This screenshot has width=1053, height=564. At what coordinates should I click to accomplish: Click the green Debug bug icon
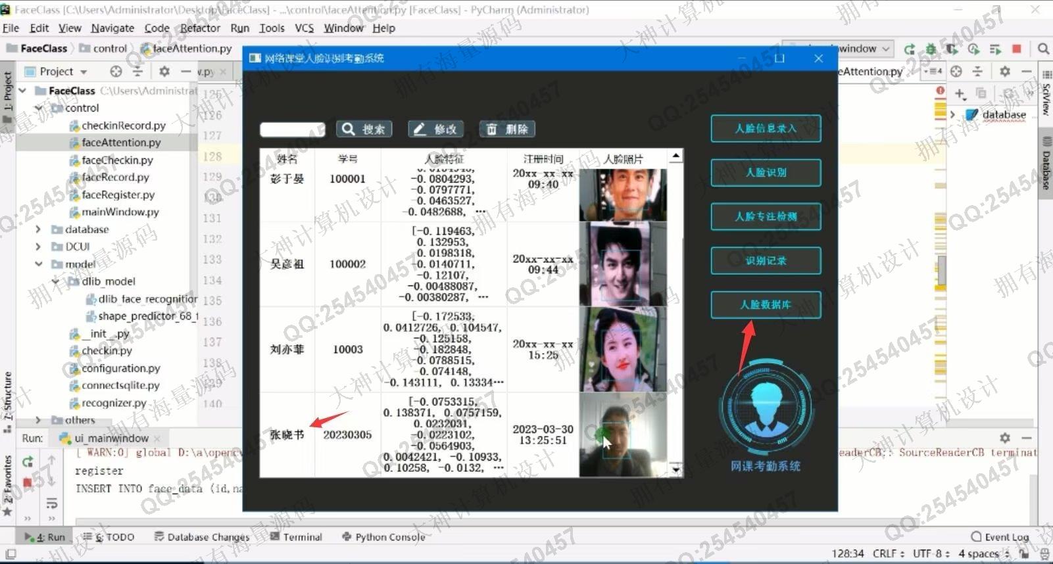(931, 49)
